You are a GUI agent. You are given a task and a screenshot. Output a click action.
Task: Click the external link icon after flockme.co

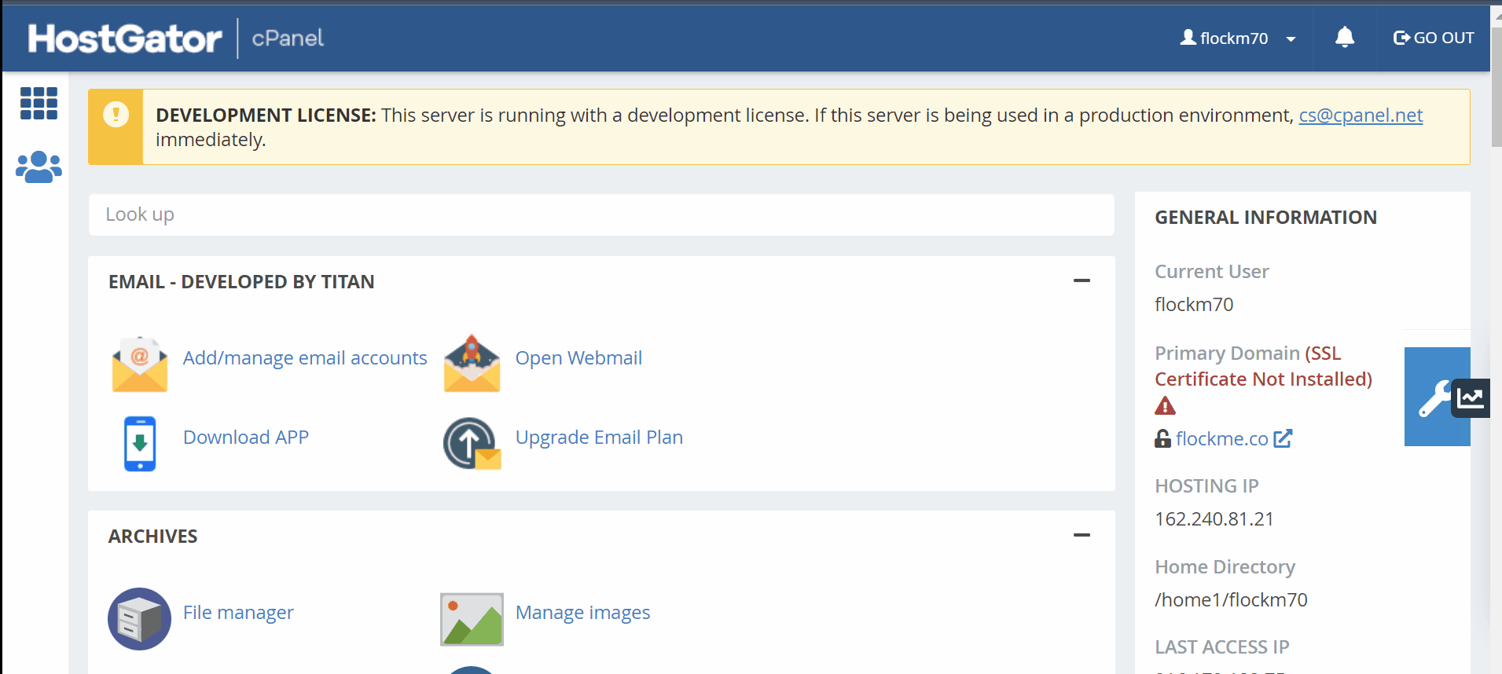[x=1283, y=438]
